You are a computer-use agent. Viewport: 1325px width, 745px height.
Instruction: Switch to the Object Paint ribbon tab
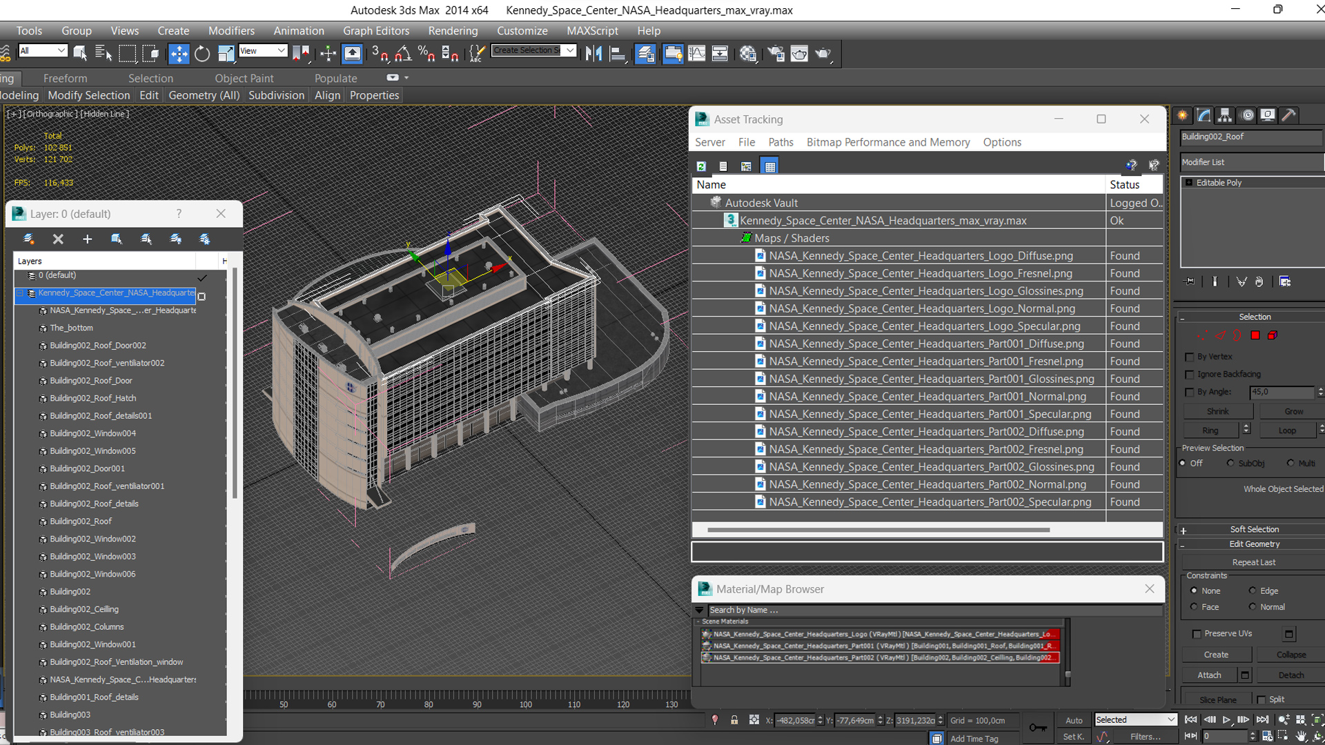pyautogui.click(x=244, y=79)
